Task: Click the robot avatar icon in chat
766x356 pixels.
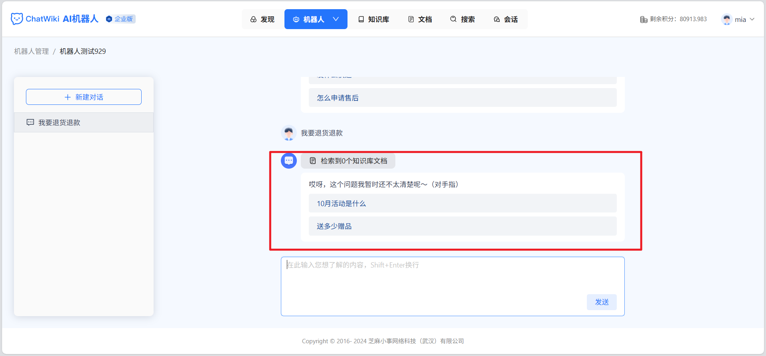Action: pos(289,161)
